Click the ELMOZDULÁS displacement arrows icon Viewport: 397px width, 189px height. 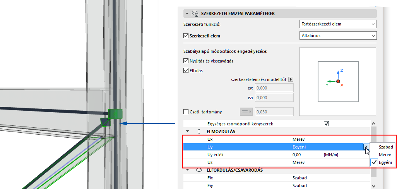point(199,131)
